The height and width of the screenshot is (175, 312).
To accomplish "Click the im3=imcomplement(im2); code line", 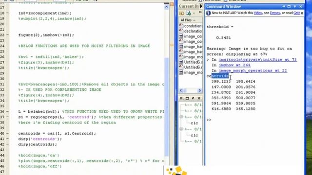I will tap(45, 13).
